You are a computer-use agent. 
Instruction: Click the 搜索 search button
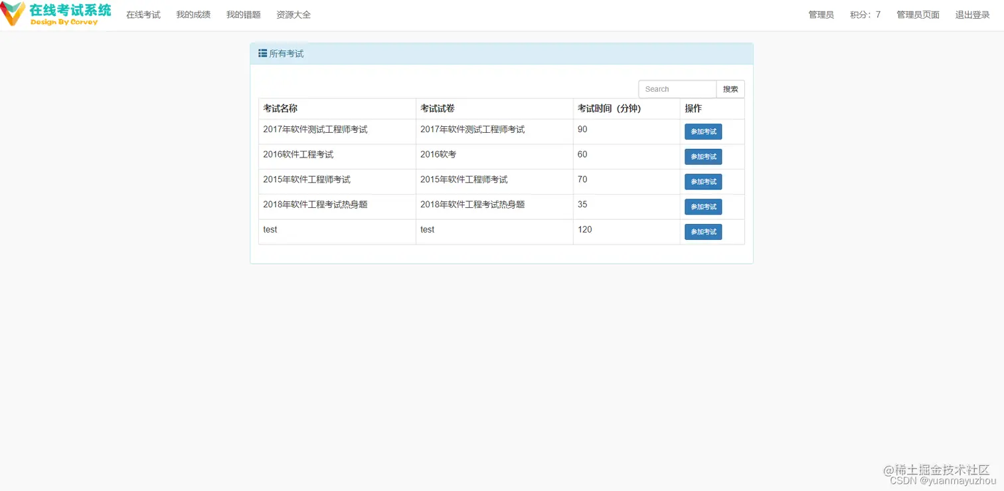coord(730,89)
